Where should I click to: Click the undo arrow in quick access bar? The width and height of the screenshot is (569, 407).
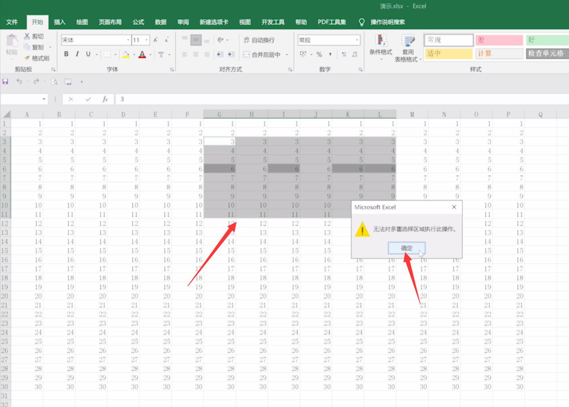[x=19, y=81]
